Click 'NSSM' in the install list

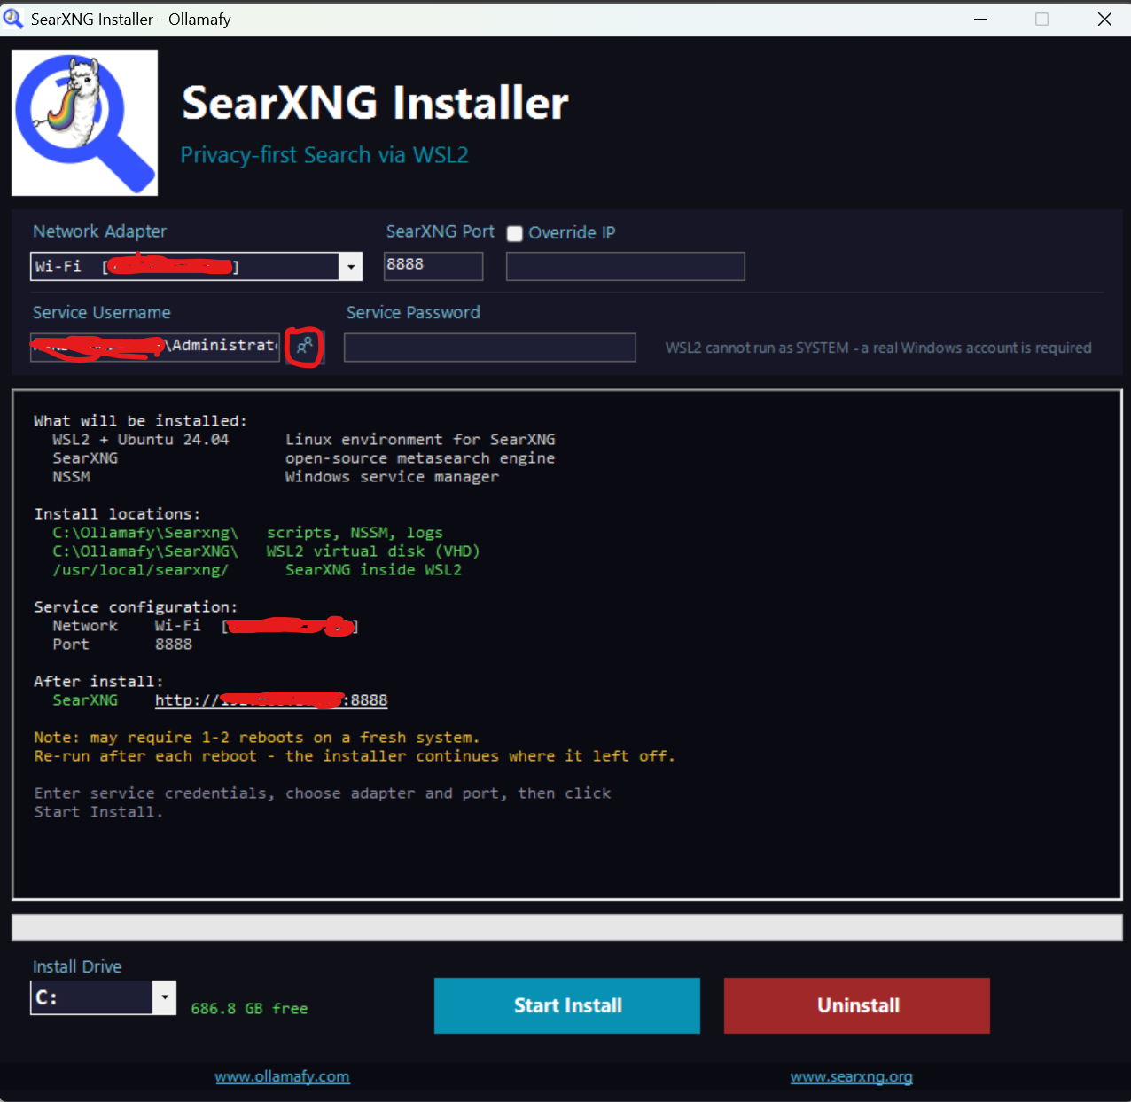click(71, 477)
